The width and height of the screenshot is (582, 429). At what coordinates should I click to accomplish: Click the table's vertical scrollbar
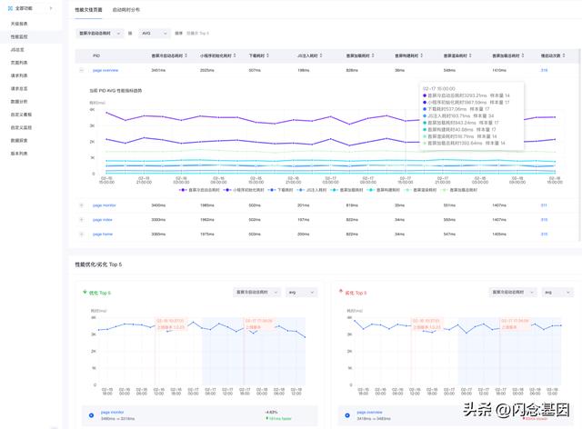tap(580, 145)
